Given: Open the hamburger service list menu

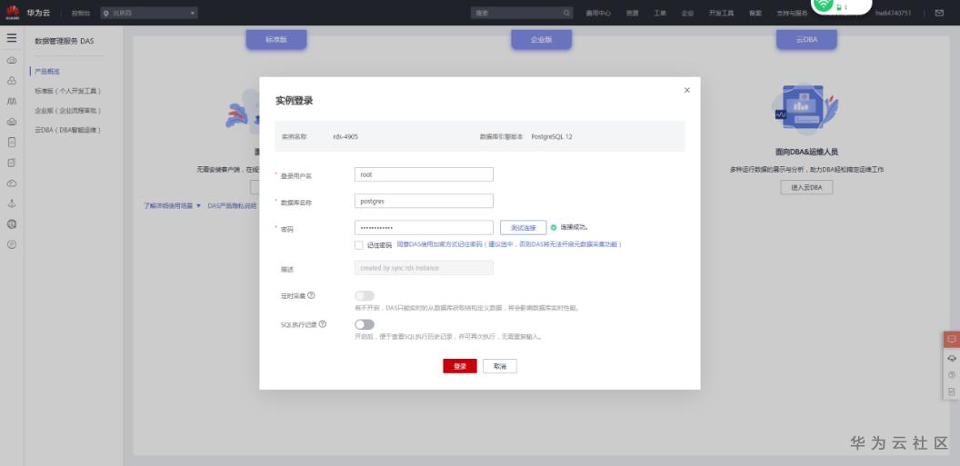Looking at the screenshot, I should (x=12, y=38).
